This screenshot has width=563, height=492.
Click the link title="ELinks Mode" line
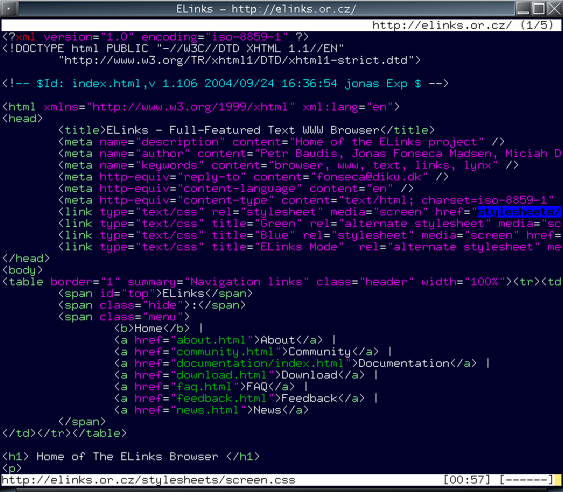309,247
